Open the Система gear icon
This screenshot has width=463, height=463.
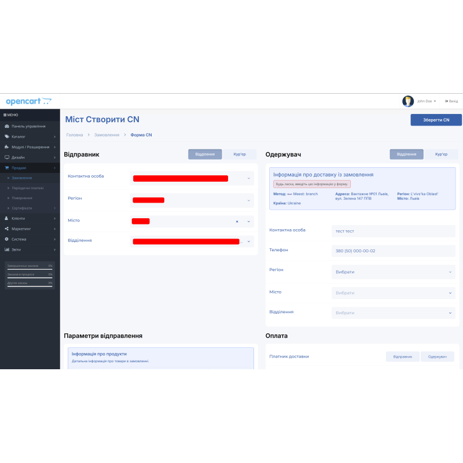[x=6, y=239]
